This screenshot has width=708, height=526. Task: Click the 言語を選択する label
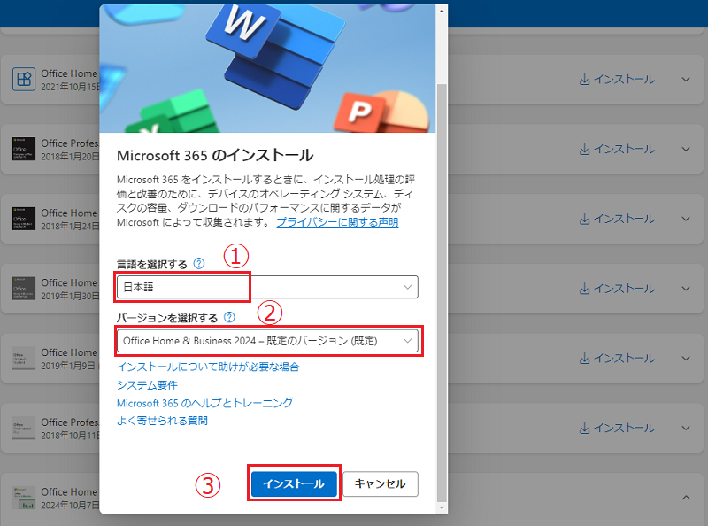(x=152, y=265)
